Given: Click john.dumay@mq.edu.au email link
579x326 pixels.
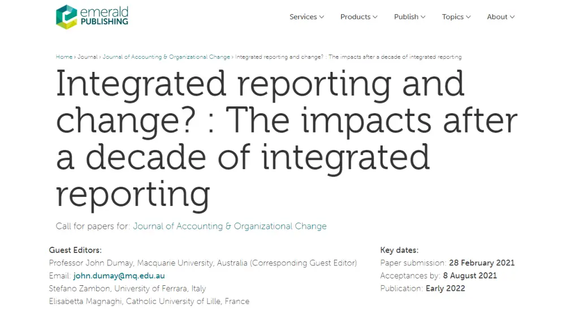Looking at the screenshot, I should [x=119, y=276].
